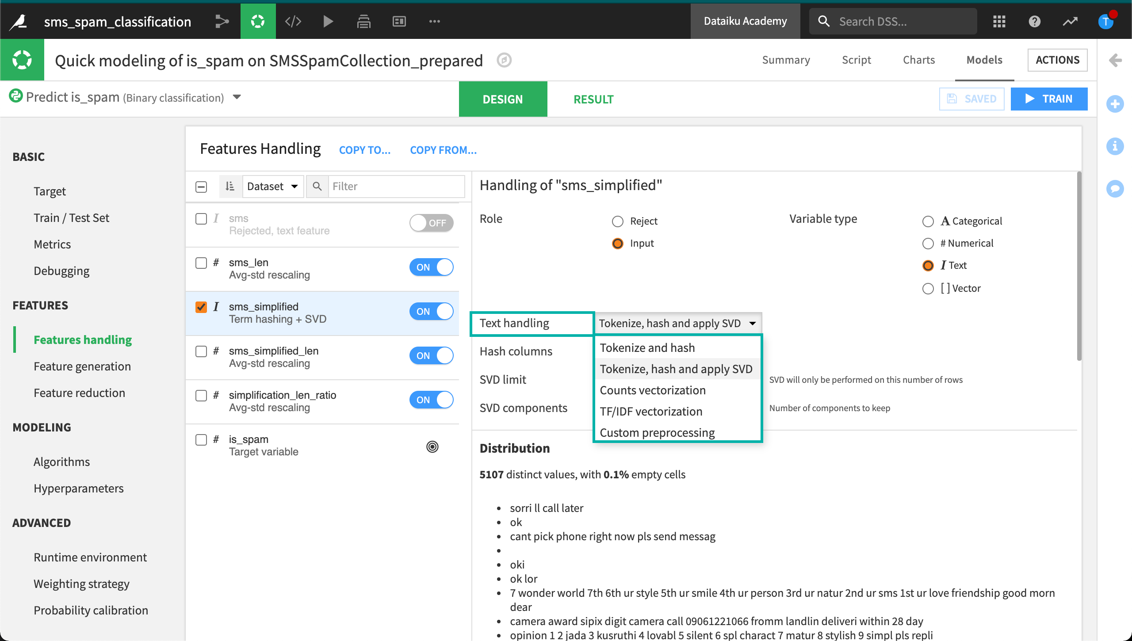1132x641 pixels.
Task: Click COPY TO button in Features Handling
Action: click(x=365, y=150)
